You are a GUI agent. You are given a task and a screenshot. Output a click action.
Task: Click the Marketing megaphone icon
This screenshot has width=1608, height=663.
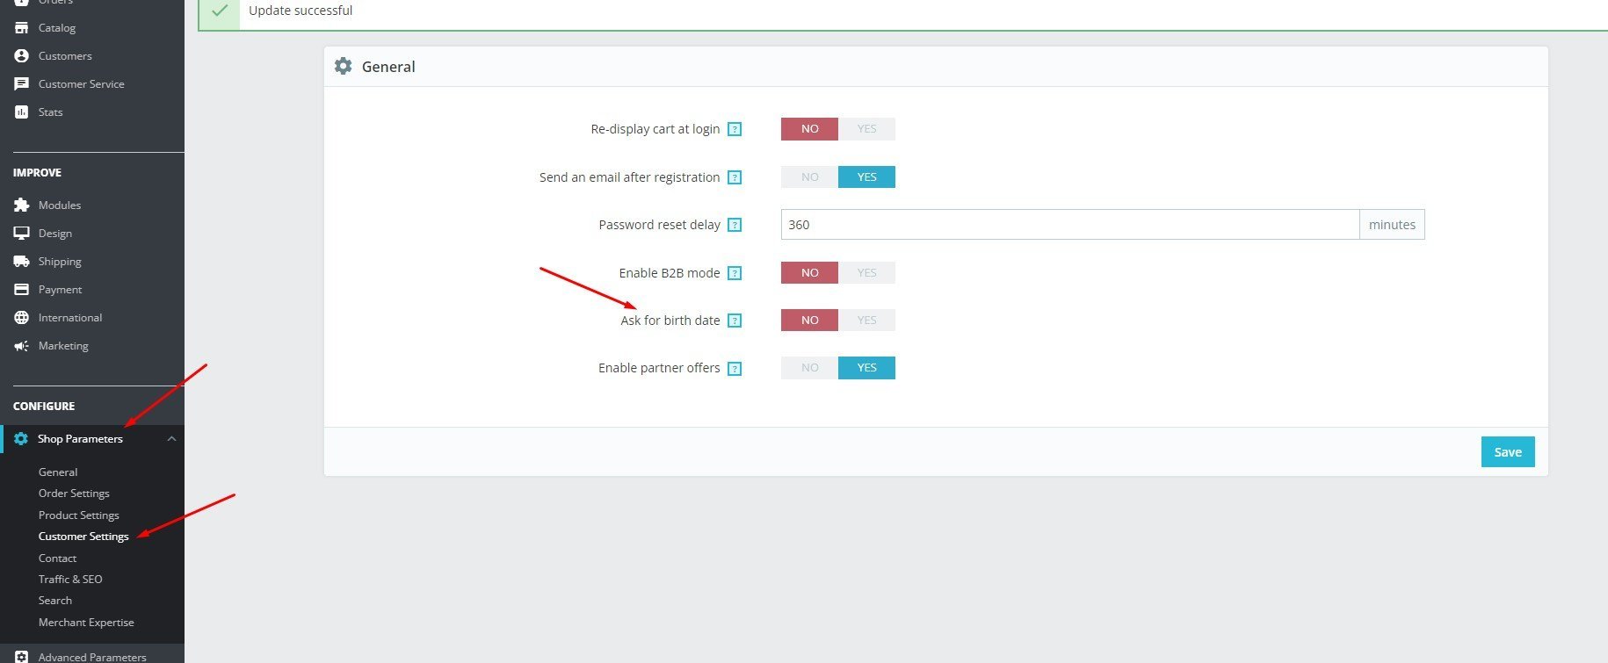[21, 346]
